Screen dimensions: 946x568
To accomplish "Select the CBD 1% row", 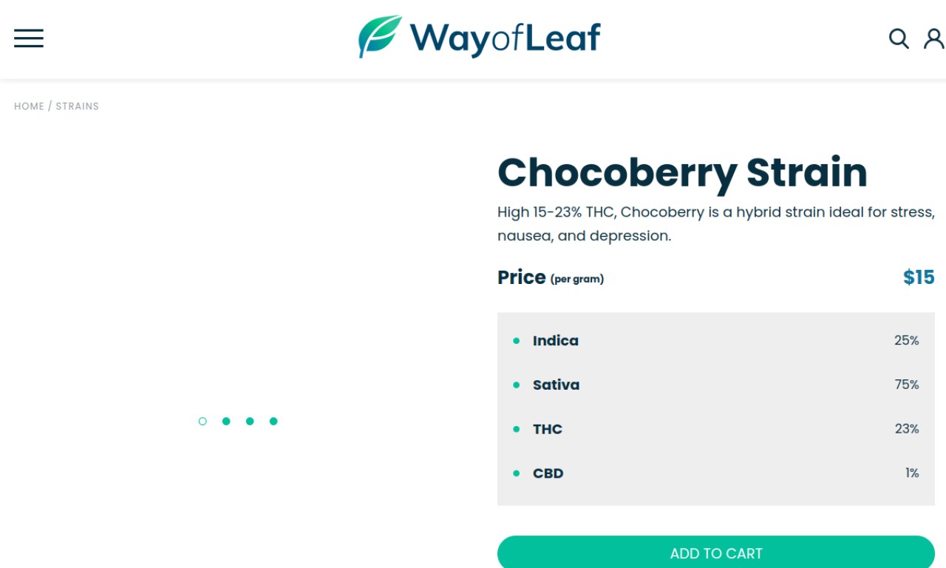I will click(716, 473).
